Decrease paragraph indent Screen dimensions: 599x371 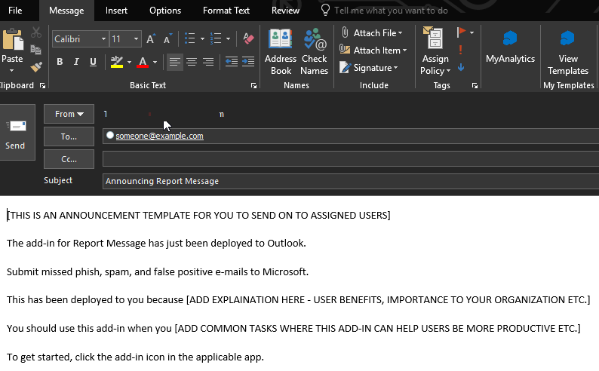(x=232, y=62)
